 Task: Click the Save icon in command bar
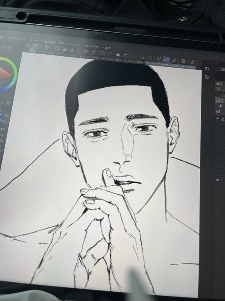pyautogui.click(x=72, y=50)
